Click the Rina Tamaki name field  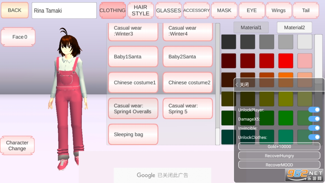tap(64, 11)
